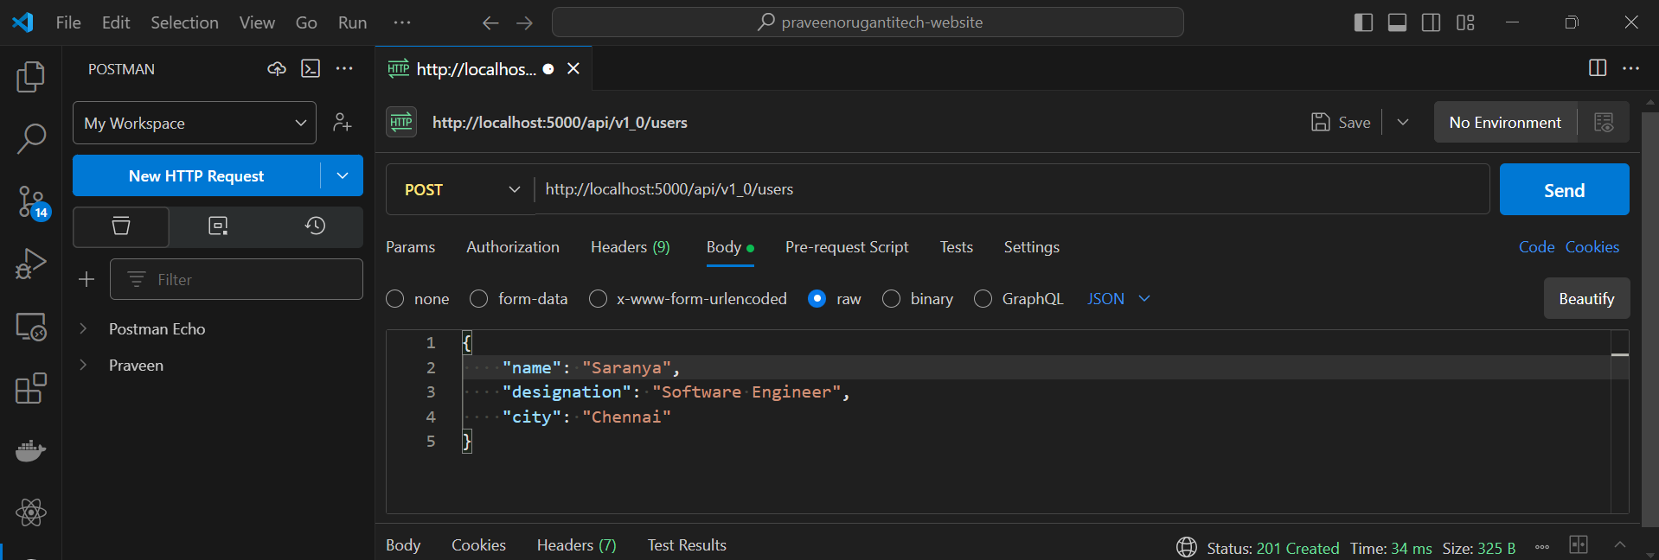Viewport: 1659px width, 560px height.
Task: Expand the Praveen collection
Action: pyautogui.click(x=83, y=366)
